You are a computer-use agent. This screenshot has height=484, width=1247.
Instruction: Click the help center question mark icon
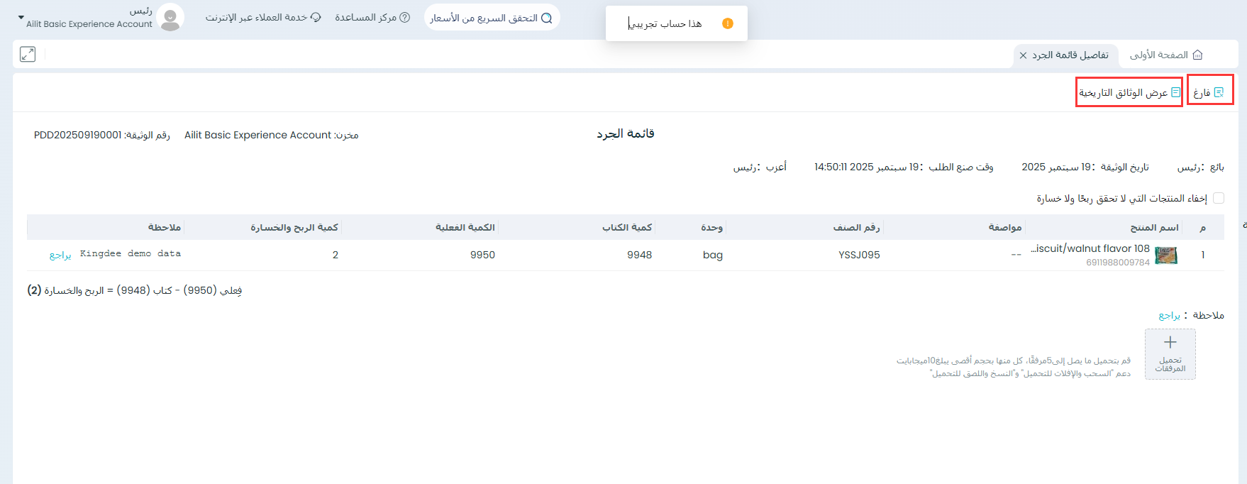[x=405, y=17]
